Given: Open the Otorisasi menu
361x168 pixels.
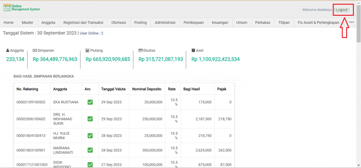Looking at the screenshot, I should 119,22.
